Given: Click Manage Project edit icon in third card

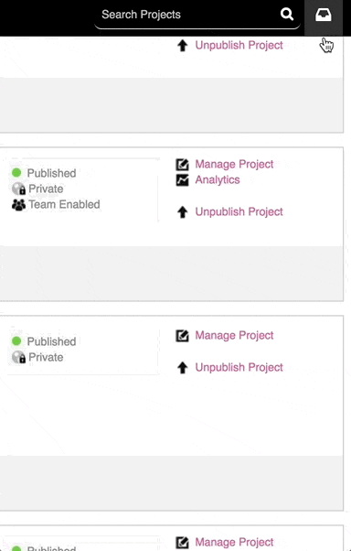Looking at the screenshot, I should tap(182, 336).
